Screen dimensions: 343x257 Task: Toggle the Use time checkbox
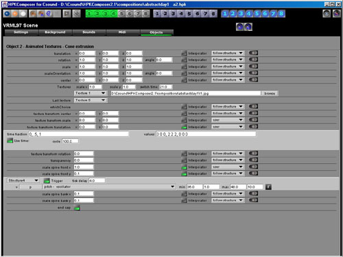click(10, 140)
